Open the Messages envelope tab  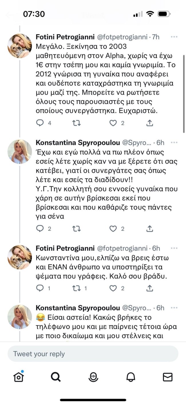[x=168, y=377]
